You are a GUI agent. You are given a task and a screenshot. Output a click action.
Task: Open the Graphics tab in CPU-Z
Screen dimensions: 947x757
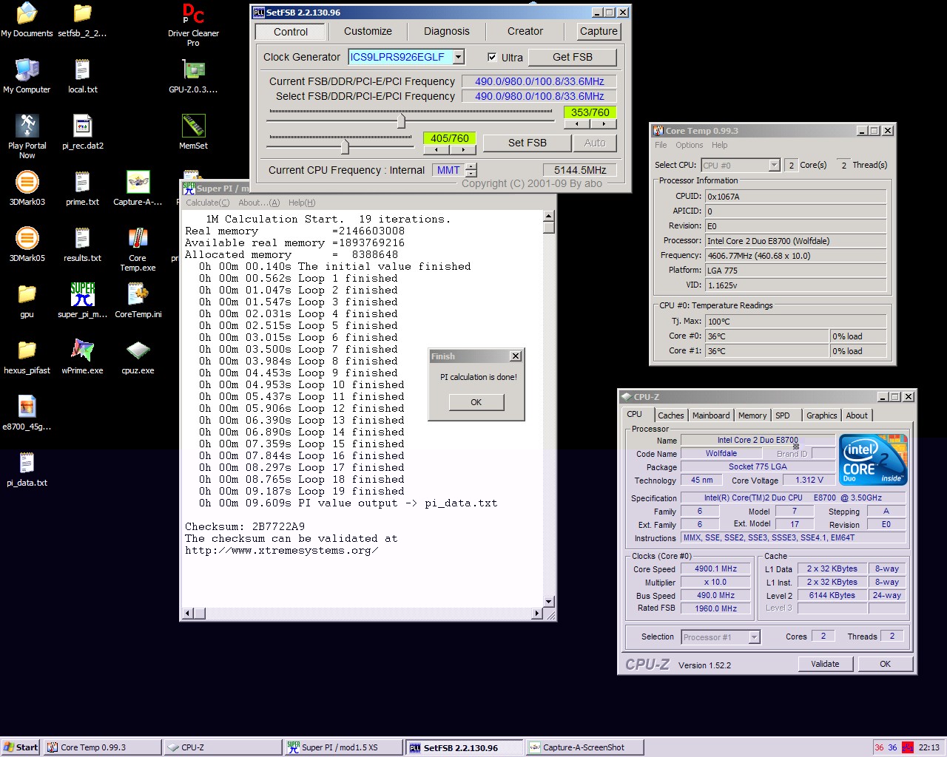822,415
